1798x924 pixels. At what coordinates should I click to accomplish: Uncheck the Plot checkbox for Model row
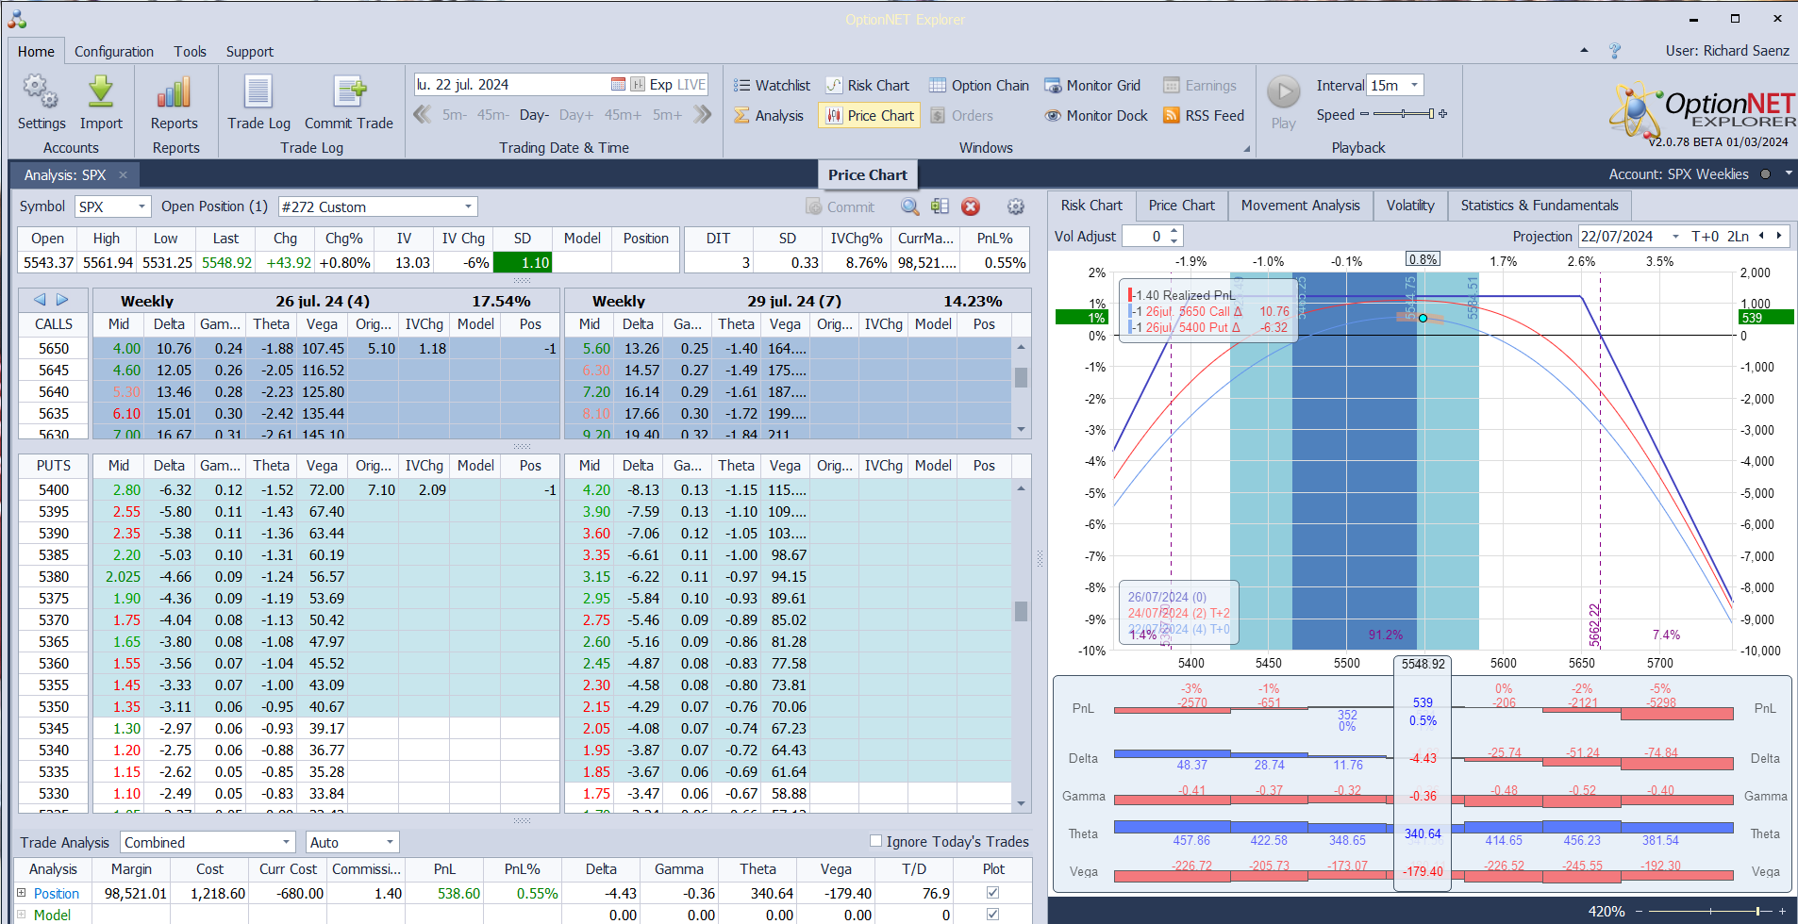pyautogui.click(x=992, y=915)
